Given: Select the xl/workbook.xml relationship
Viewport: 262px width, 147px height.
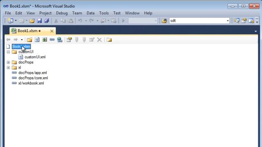Looking at the screenshot, I should tap(31, 83).
